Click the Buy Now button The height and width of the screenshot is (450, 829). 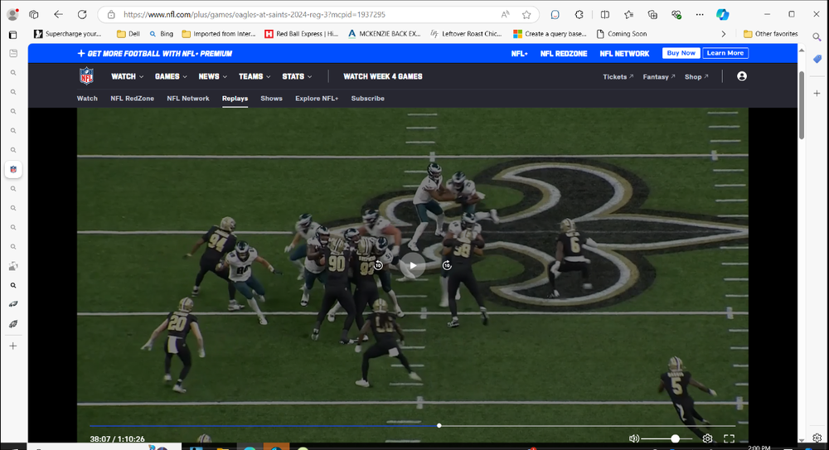(x=681, y=53)
